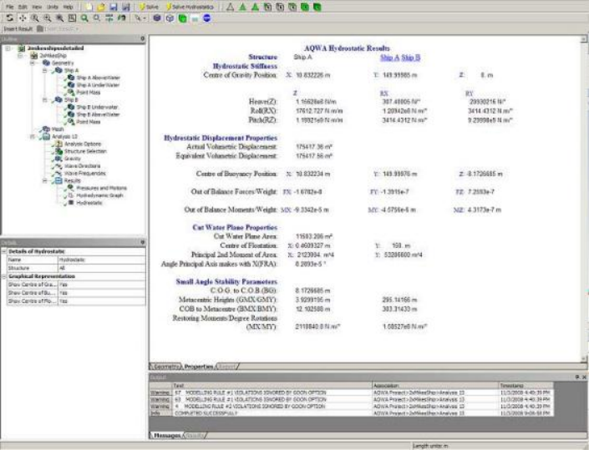This screenshot has height=450, width=589.
Task: Pin the Messages output panel
Action: (577, 377)
